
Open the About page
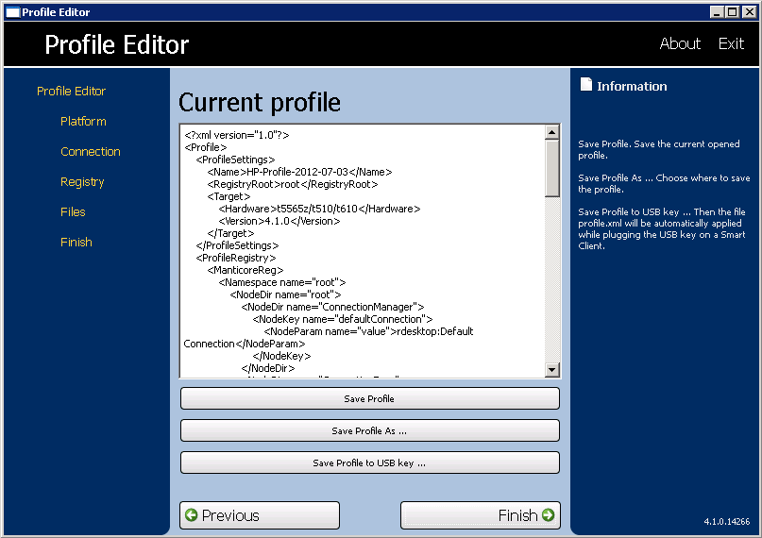pos(680,43)
